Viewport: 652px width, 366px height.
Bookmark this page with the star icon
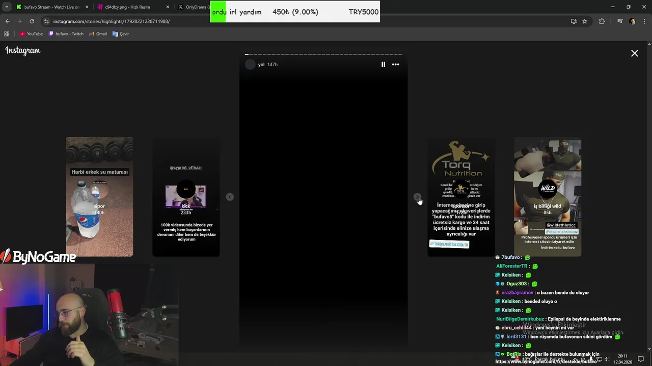click(x=585, y=21)
